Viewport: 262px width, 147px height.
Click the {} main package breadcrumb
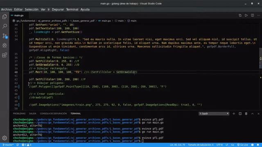point(119,21)
